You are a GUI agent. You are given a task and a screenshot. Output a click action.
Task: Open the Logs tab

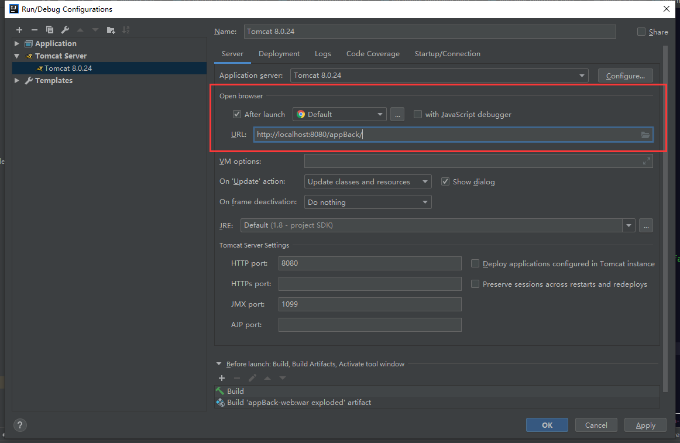(323, 54)
